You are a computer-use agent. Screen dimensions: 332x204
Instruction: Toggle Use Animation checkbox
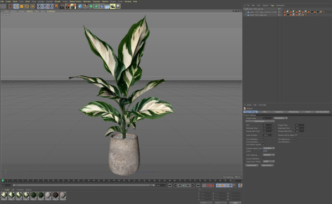click(x=263, y=139)
